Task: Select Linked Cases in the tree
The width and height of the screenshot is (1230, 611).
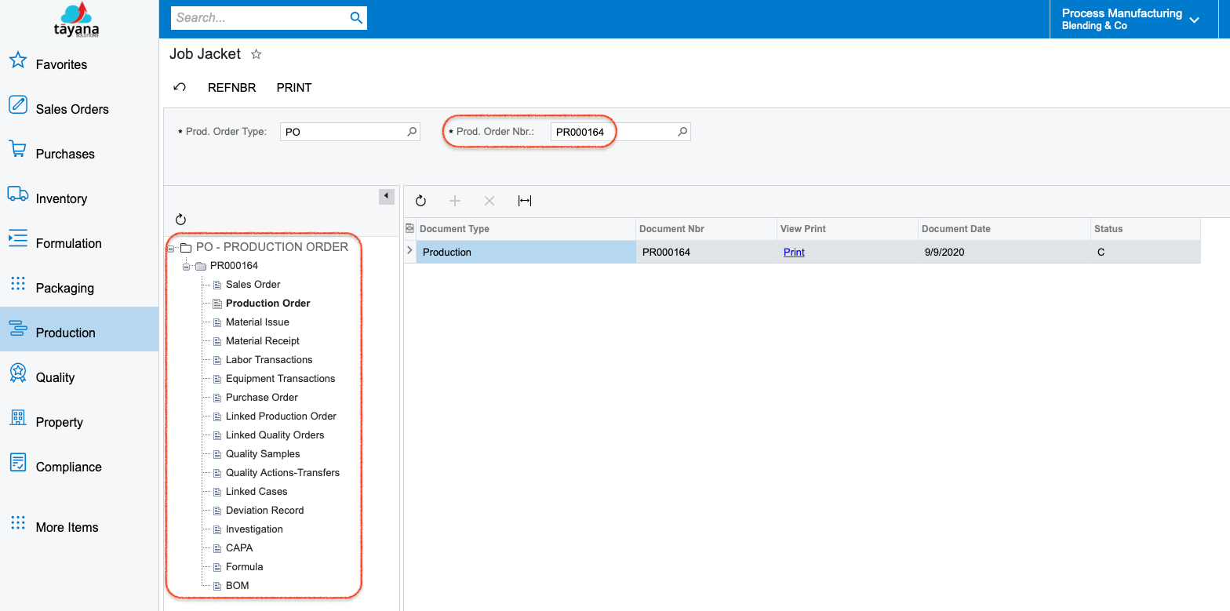Action: click(x=257, y=492)
